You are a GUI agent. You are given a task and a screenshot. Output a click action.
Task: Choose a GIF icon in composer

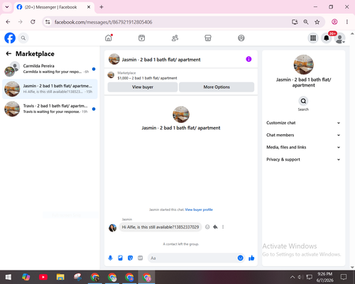pos(141,258)
